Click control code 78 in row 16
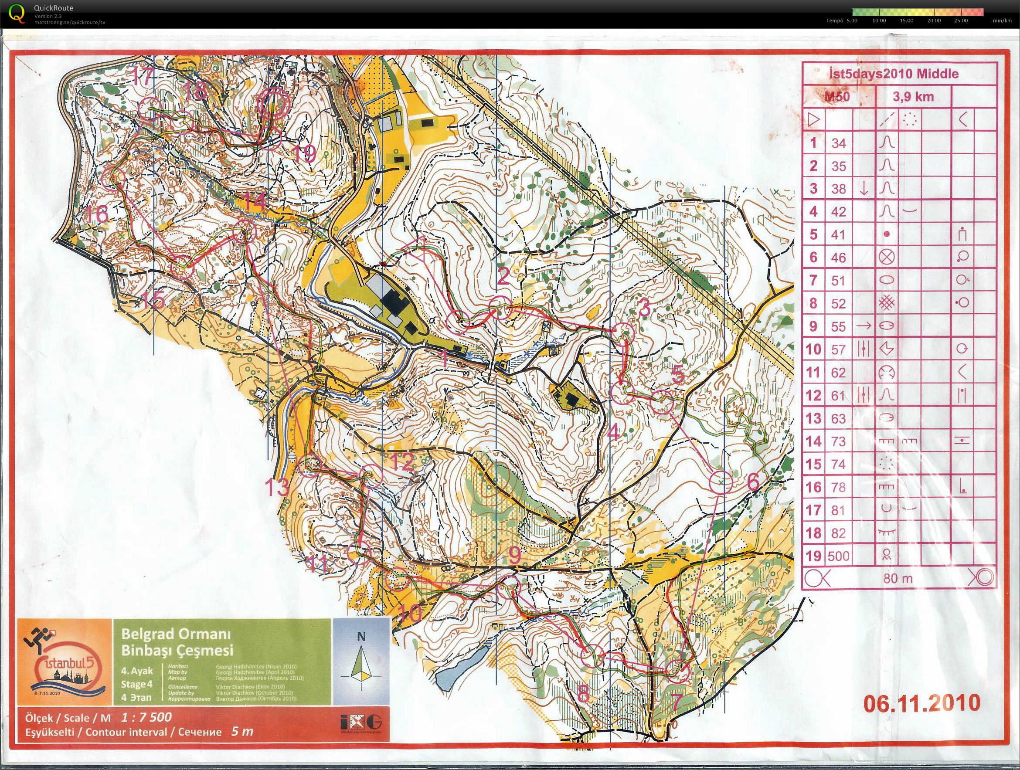This screenshot has height=770, width=1020. pos(839,487)
